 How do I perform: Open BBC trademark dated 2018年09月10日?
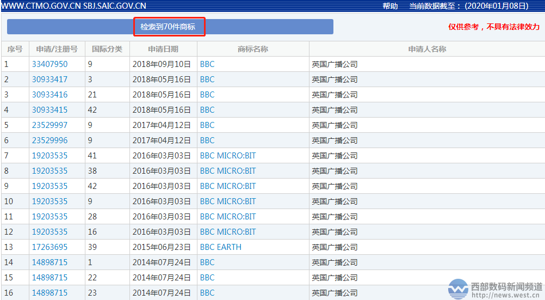click(x=207, y=64)
